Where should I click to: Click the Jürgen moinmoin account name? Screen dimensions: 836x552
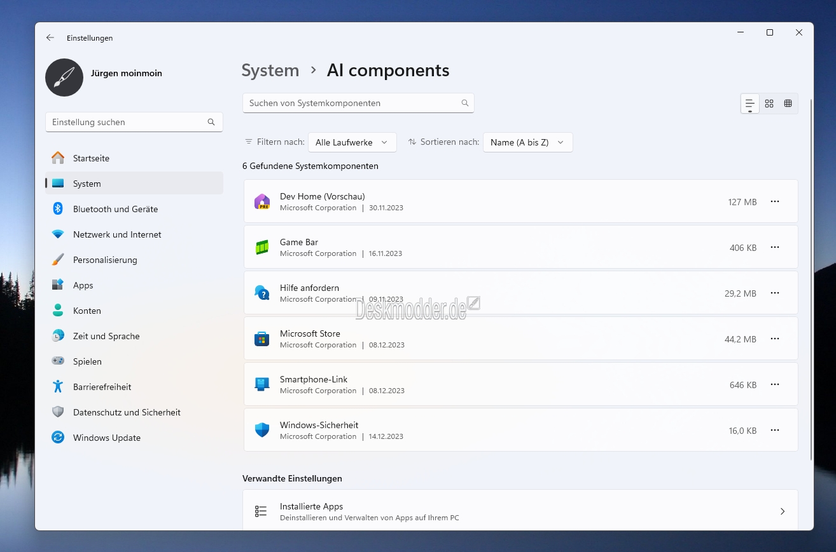click(x=127, y=73)
